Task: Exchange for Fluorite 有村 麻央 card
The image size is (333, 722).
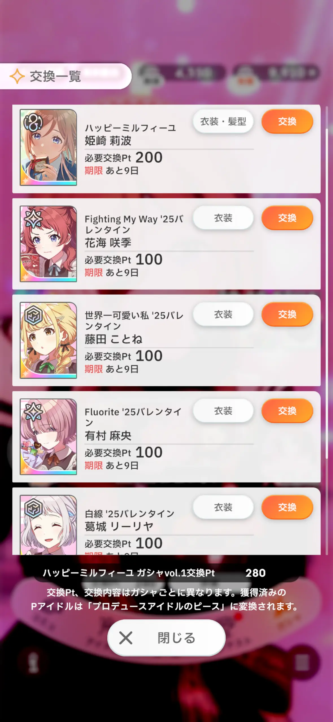Action: click(287, 411)
